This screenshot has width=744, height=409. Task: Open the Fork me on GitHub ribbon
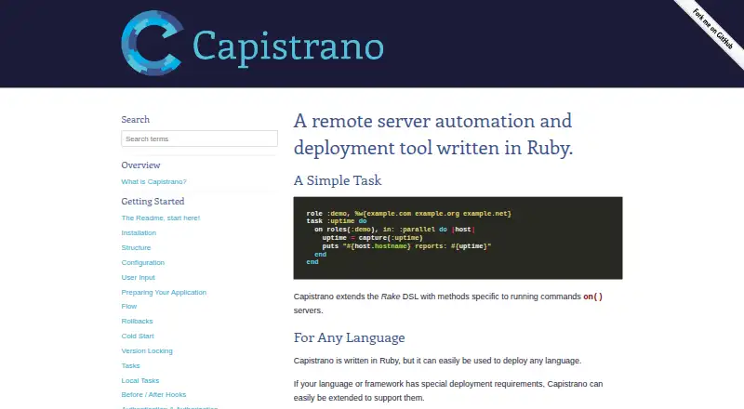pyautogui.click(x=712, y=29)
